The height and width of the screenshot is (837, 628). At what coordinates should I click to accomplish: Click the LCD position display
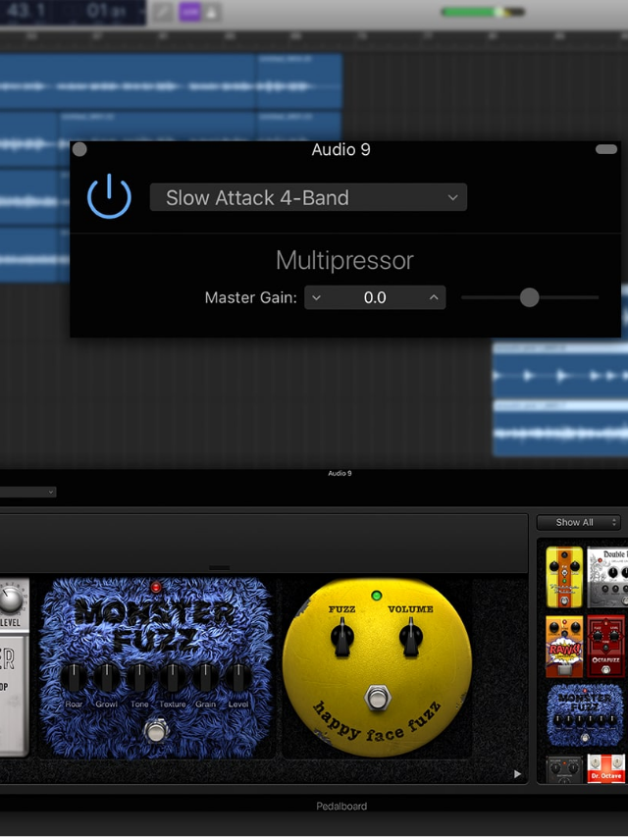click(74, 12)
